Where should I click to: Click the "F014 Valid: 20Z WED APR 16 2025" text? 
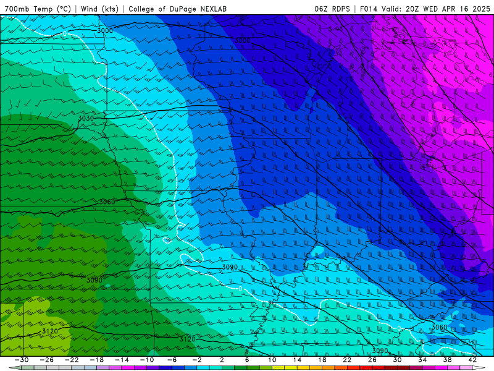click(425, 9)
